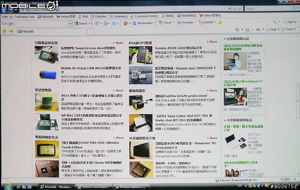Select the Mobile01 browser tab
The image size is (300, 190).
(x=52, y=31)
